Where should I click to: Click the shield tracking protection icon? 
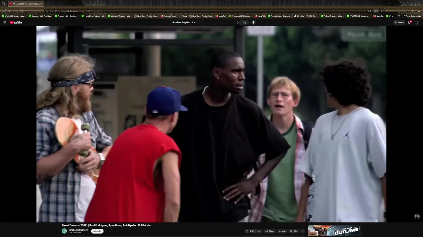[x=47, y=11]
